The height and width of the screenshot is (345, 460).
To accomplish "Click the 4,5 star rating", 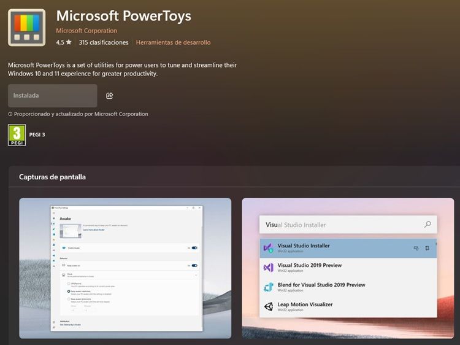I will tap(64, 42).
